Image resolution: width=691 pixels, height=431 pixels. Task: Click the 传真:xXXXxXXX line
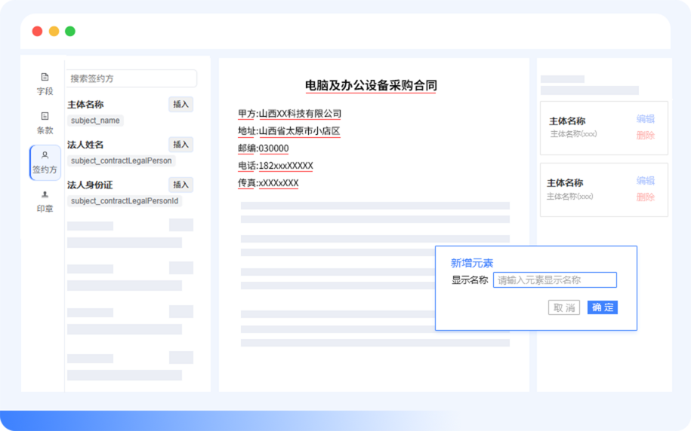[x=268, y=183]
